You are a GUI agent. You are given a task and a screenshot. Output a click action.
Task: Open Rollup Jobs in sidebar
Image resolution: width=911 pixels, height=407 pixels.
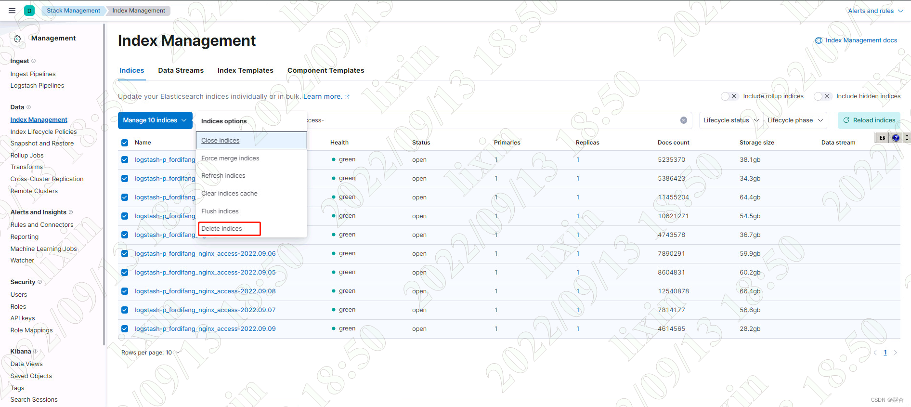click(x=27, y=156)
